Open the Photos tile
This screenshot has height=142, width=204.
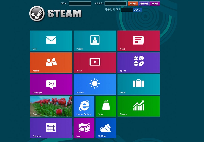[x=95, y=41]
